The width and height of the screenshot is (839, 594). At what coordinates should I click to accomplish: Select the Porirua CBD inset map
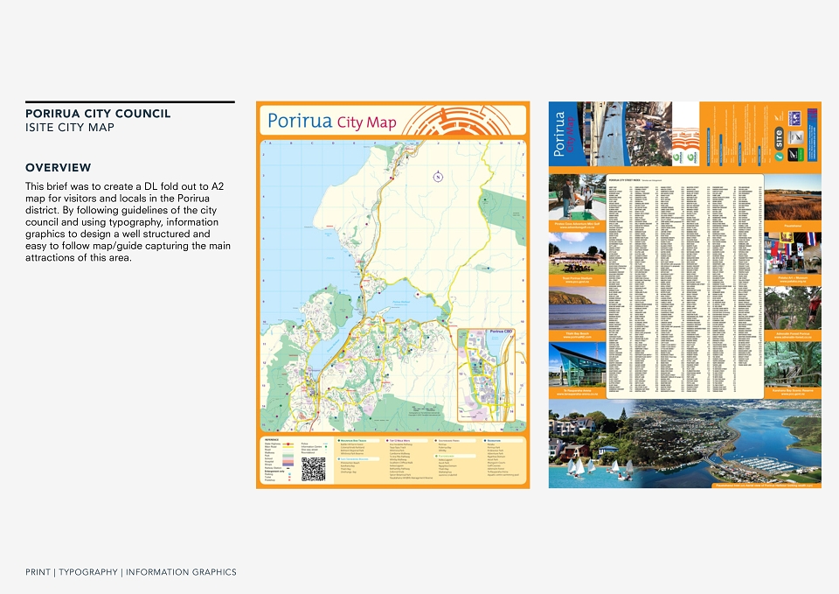click(x=486, y=374)
